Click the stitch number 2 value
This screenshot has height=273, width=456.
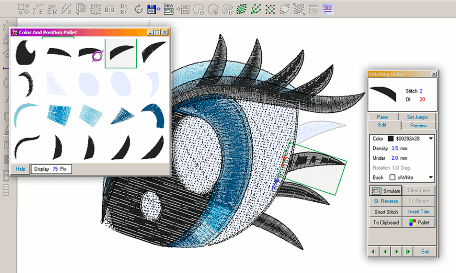[x=421, y=91]
